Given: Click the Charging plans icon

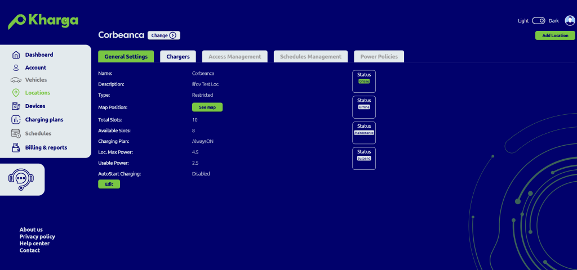Looking at the screenshot, I should [16, 119].
